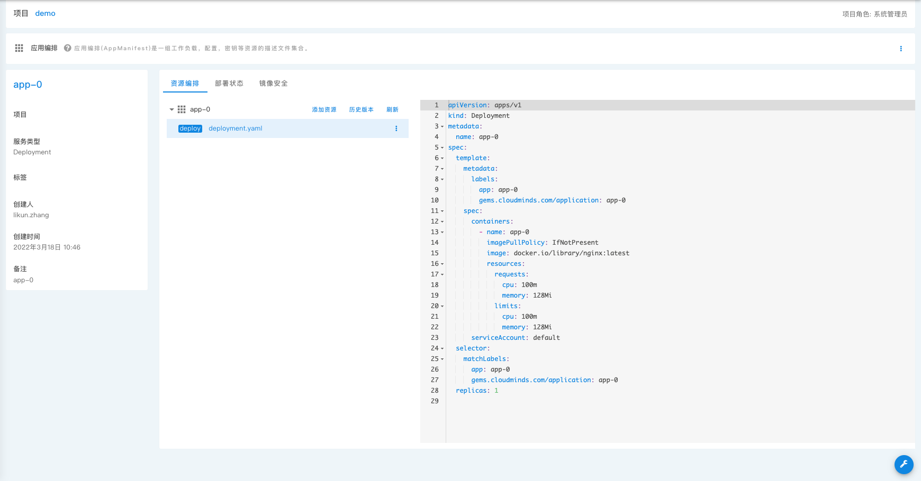Click the requests 'cpu: 100m' on line 18

click(x=520, y=285)
